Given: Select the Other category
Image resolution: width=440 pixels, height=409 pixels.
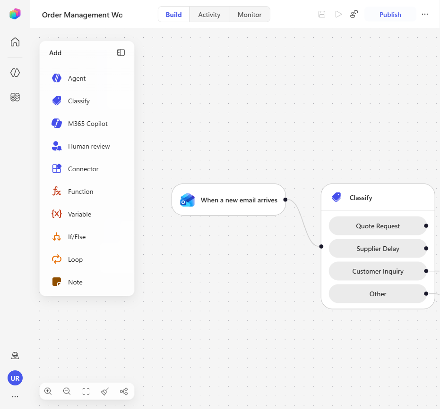Looking at the screenshot, I should tap(378, 294).
